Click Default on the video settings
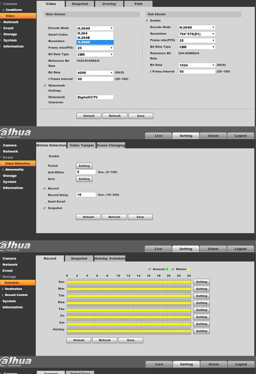This screenshot has width=256, height=374. tap(89, 116)
